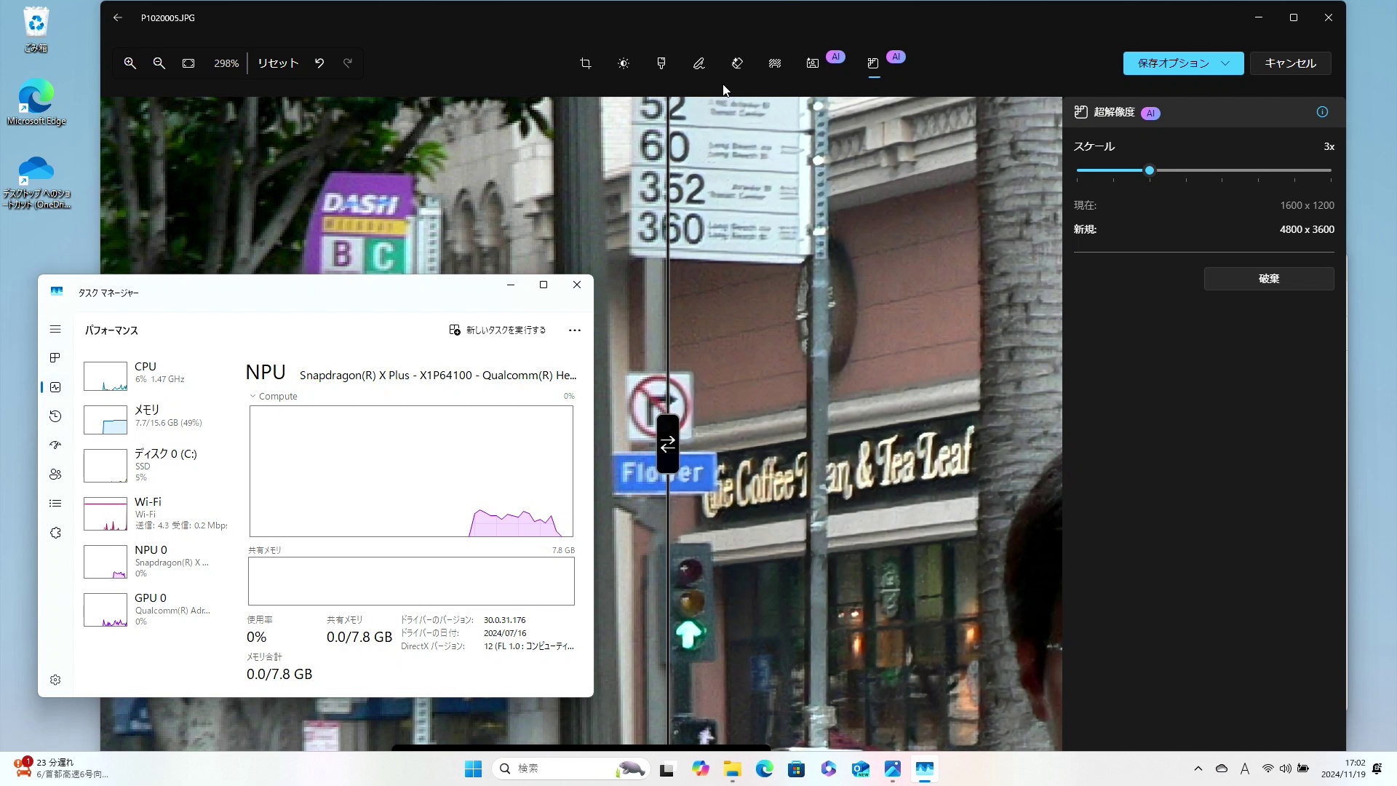Click the fit-to-window view toggle
The height and width of the screenshot is (786, 1397).
188,63
